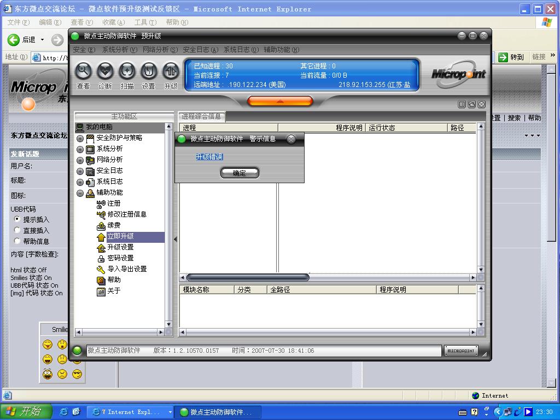Close the 警示信息 warning dialog
Viewport: 560px width, 420px height.
[x=291, y=139]
